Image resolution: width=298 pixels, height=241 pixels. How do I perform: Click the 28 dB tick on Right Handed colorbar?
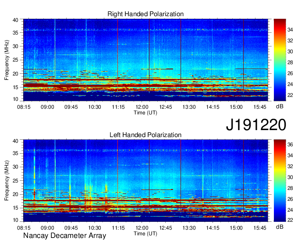pyautogui.click(x=290, y=62)
